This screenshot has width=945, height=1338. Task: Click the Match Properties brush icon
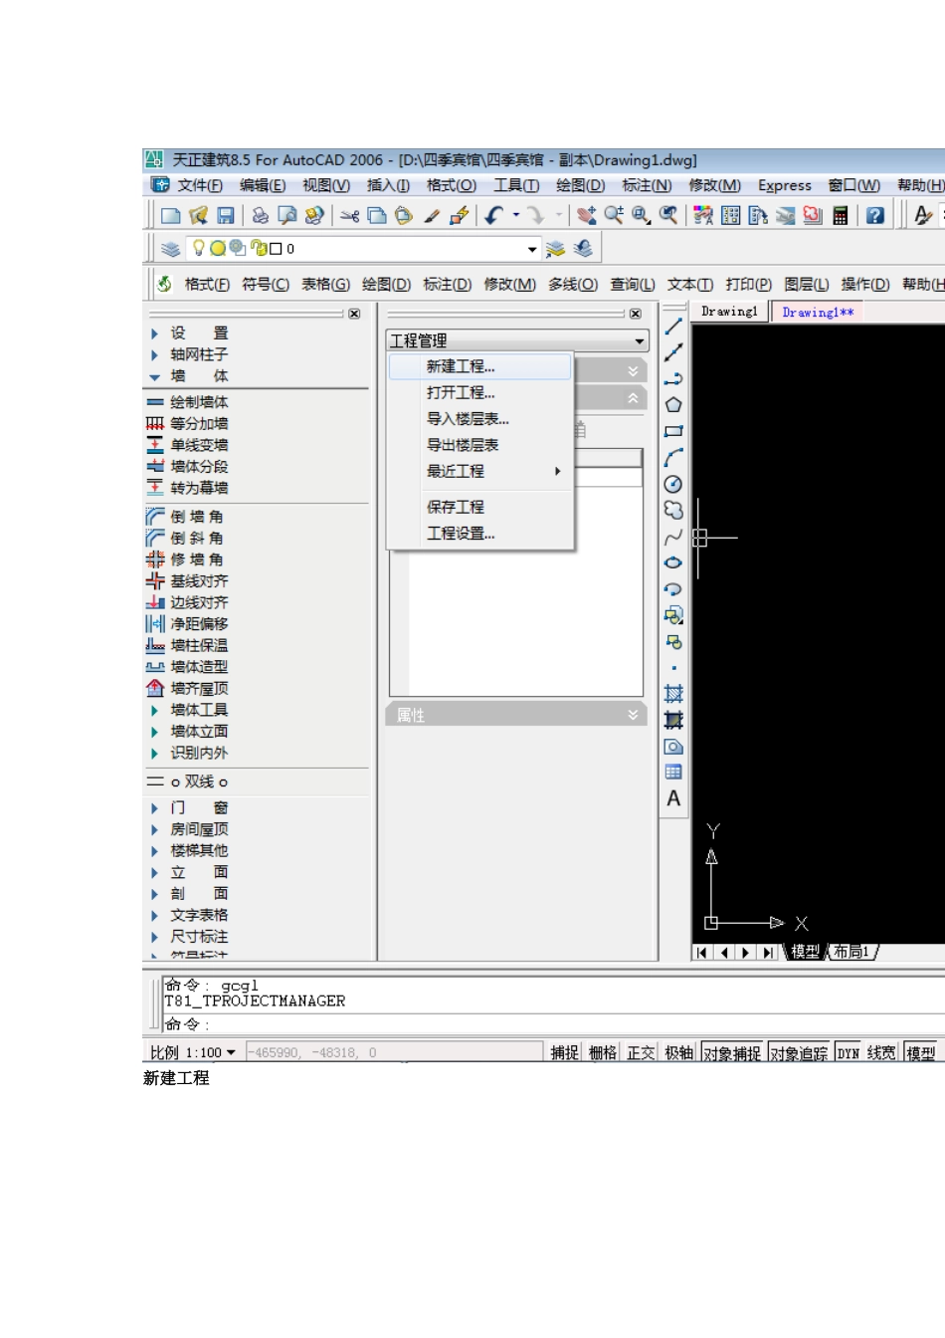click(432, 215)
